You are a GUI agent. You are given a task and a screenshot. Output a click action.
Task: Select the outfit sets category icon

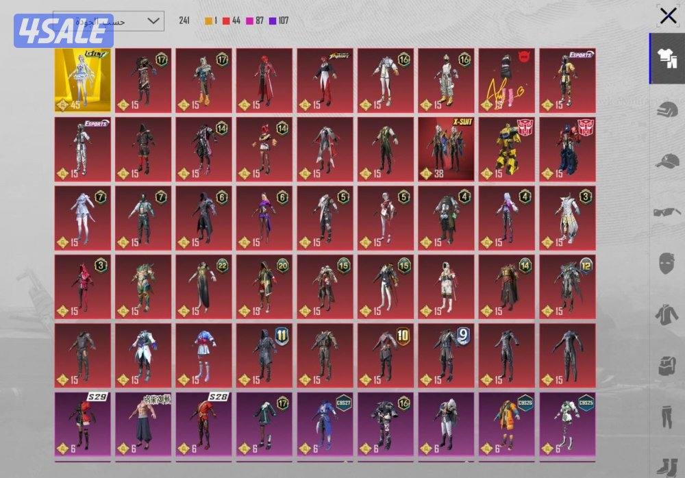coord(667,59)
